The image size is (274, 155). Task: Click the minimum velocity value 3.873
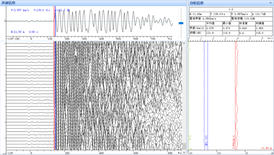pyautogui.click(x=231, y=28)
